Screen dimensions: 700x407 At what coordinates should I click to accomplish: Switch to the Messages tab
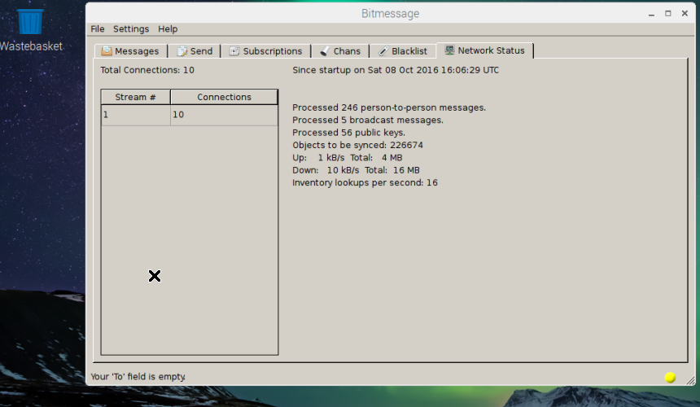(130, 51)
